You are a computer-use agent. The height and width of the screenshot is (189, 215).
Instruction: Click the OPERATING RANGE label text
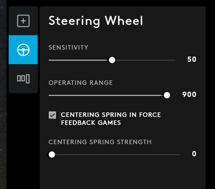click(x=81, y=83)
